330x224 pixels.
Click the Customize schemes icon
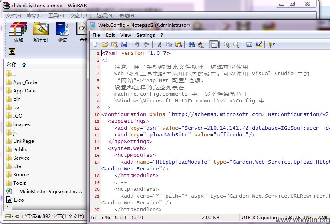click(x=259, y=44)
